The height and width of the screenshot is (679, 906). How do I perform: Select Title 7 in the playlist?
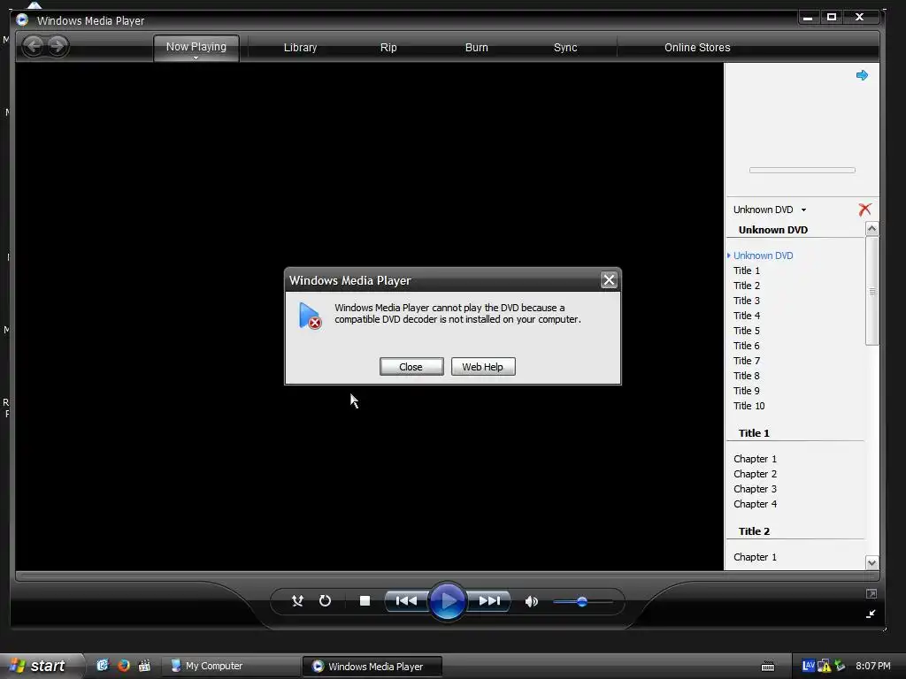(x=747, y=361)
